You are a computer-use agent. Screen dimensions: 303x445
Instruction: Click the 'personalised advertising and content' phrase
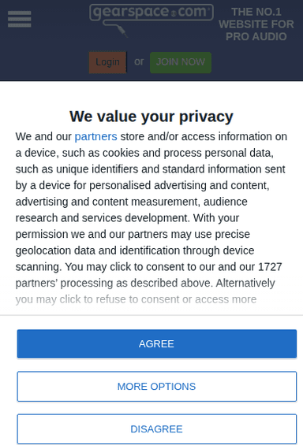coord(179,185)
